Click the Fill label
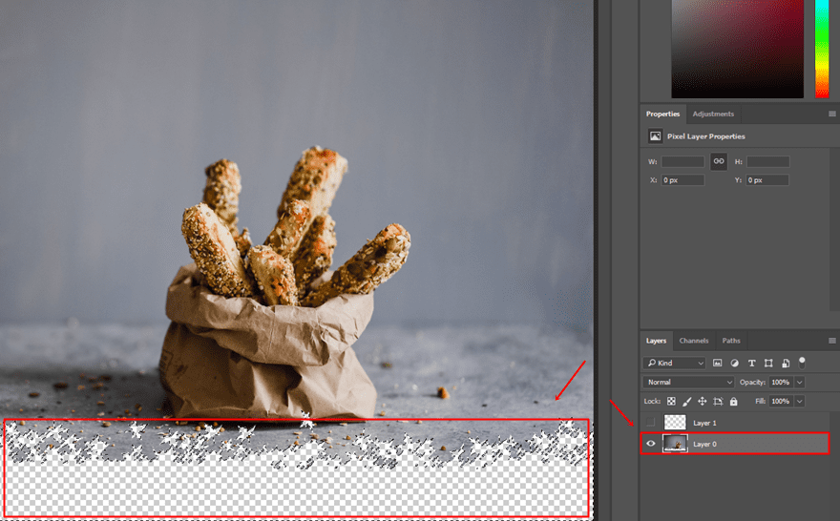The image size is (840, 521). tap(760, 401)
